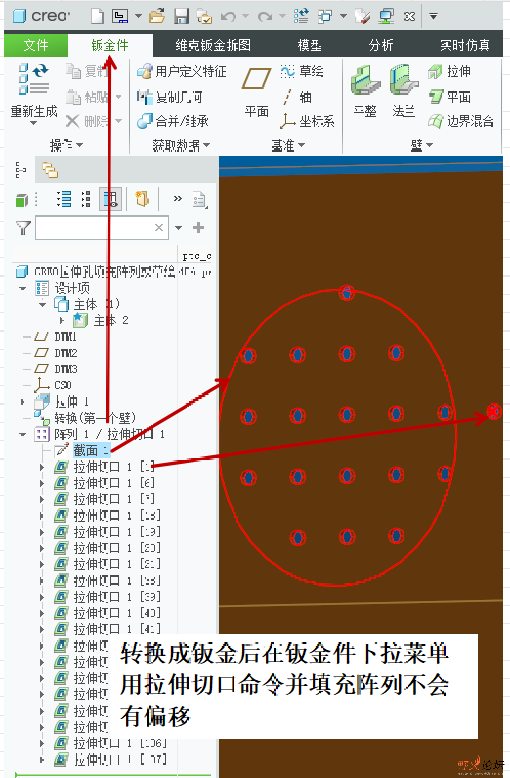
Task: Select 拉伸切口 1 [18] in tree
Action: 107,516
